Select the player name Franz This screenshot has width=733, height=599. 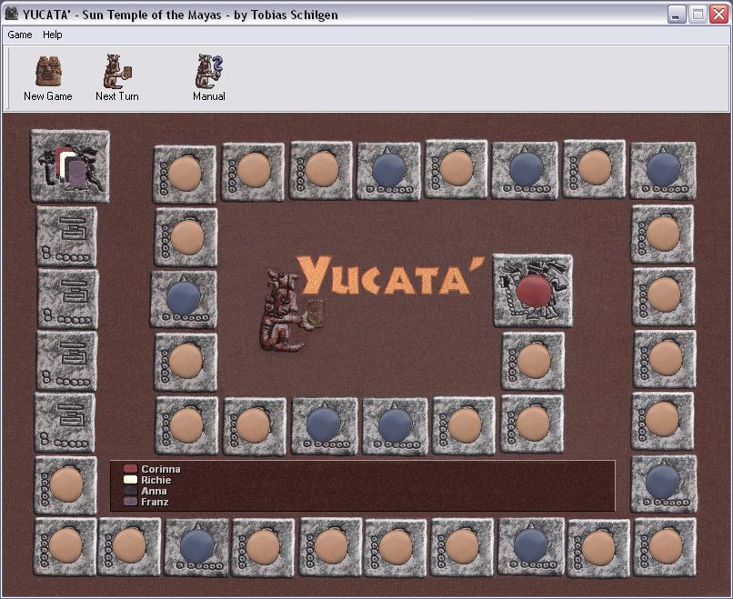click(x=155, y=502)
